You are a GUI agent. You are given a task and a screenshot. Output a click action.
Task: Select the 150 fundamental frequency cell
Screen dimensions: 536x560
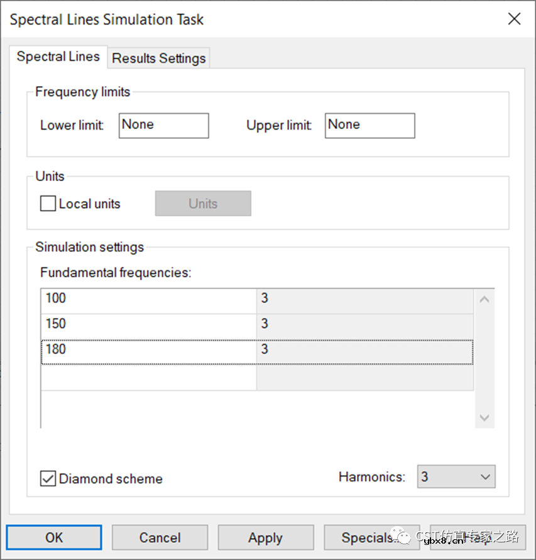148,324
